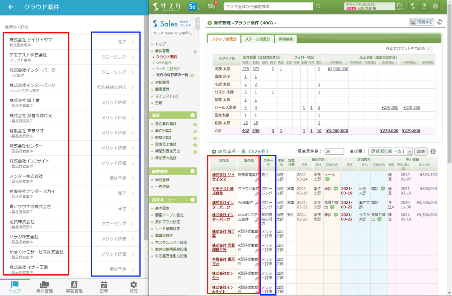The width and height of the screenshot is (452, 296).
Task: Add a saved 見込案件集計 with plus icon
Action: pyautogui.click(x=195, y=124)
